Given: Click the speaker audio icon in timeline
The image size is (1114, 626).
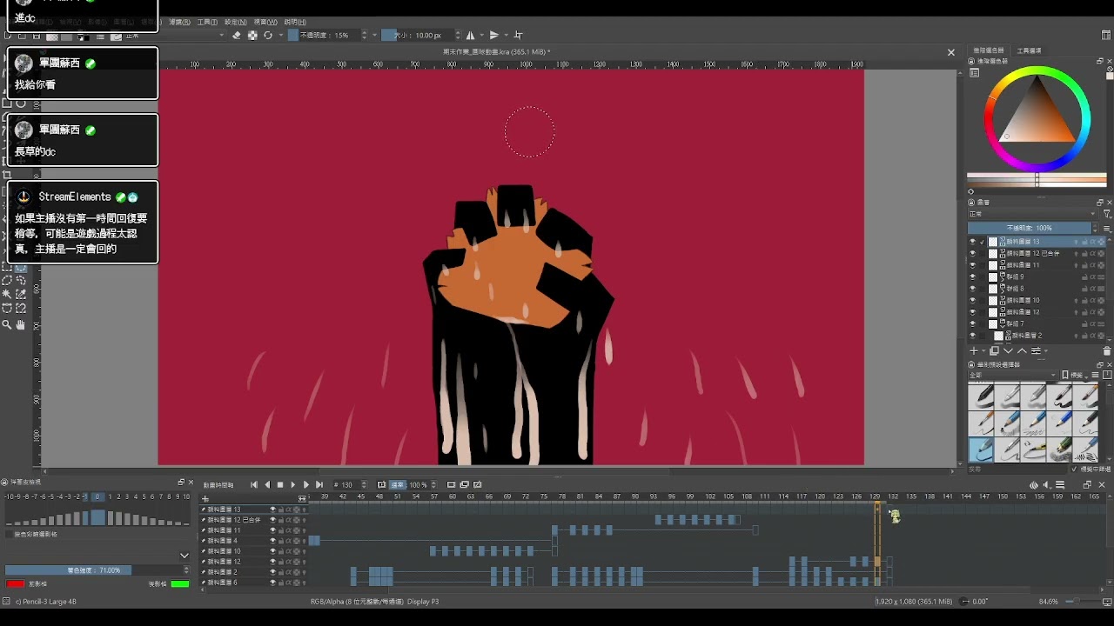Looking at the screenshot, I should (1047, 485).
